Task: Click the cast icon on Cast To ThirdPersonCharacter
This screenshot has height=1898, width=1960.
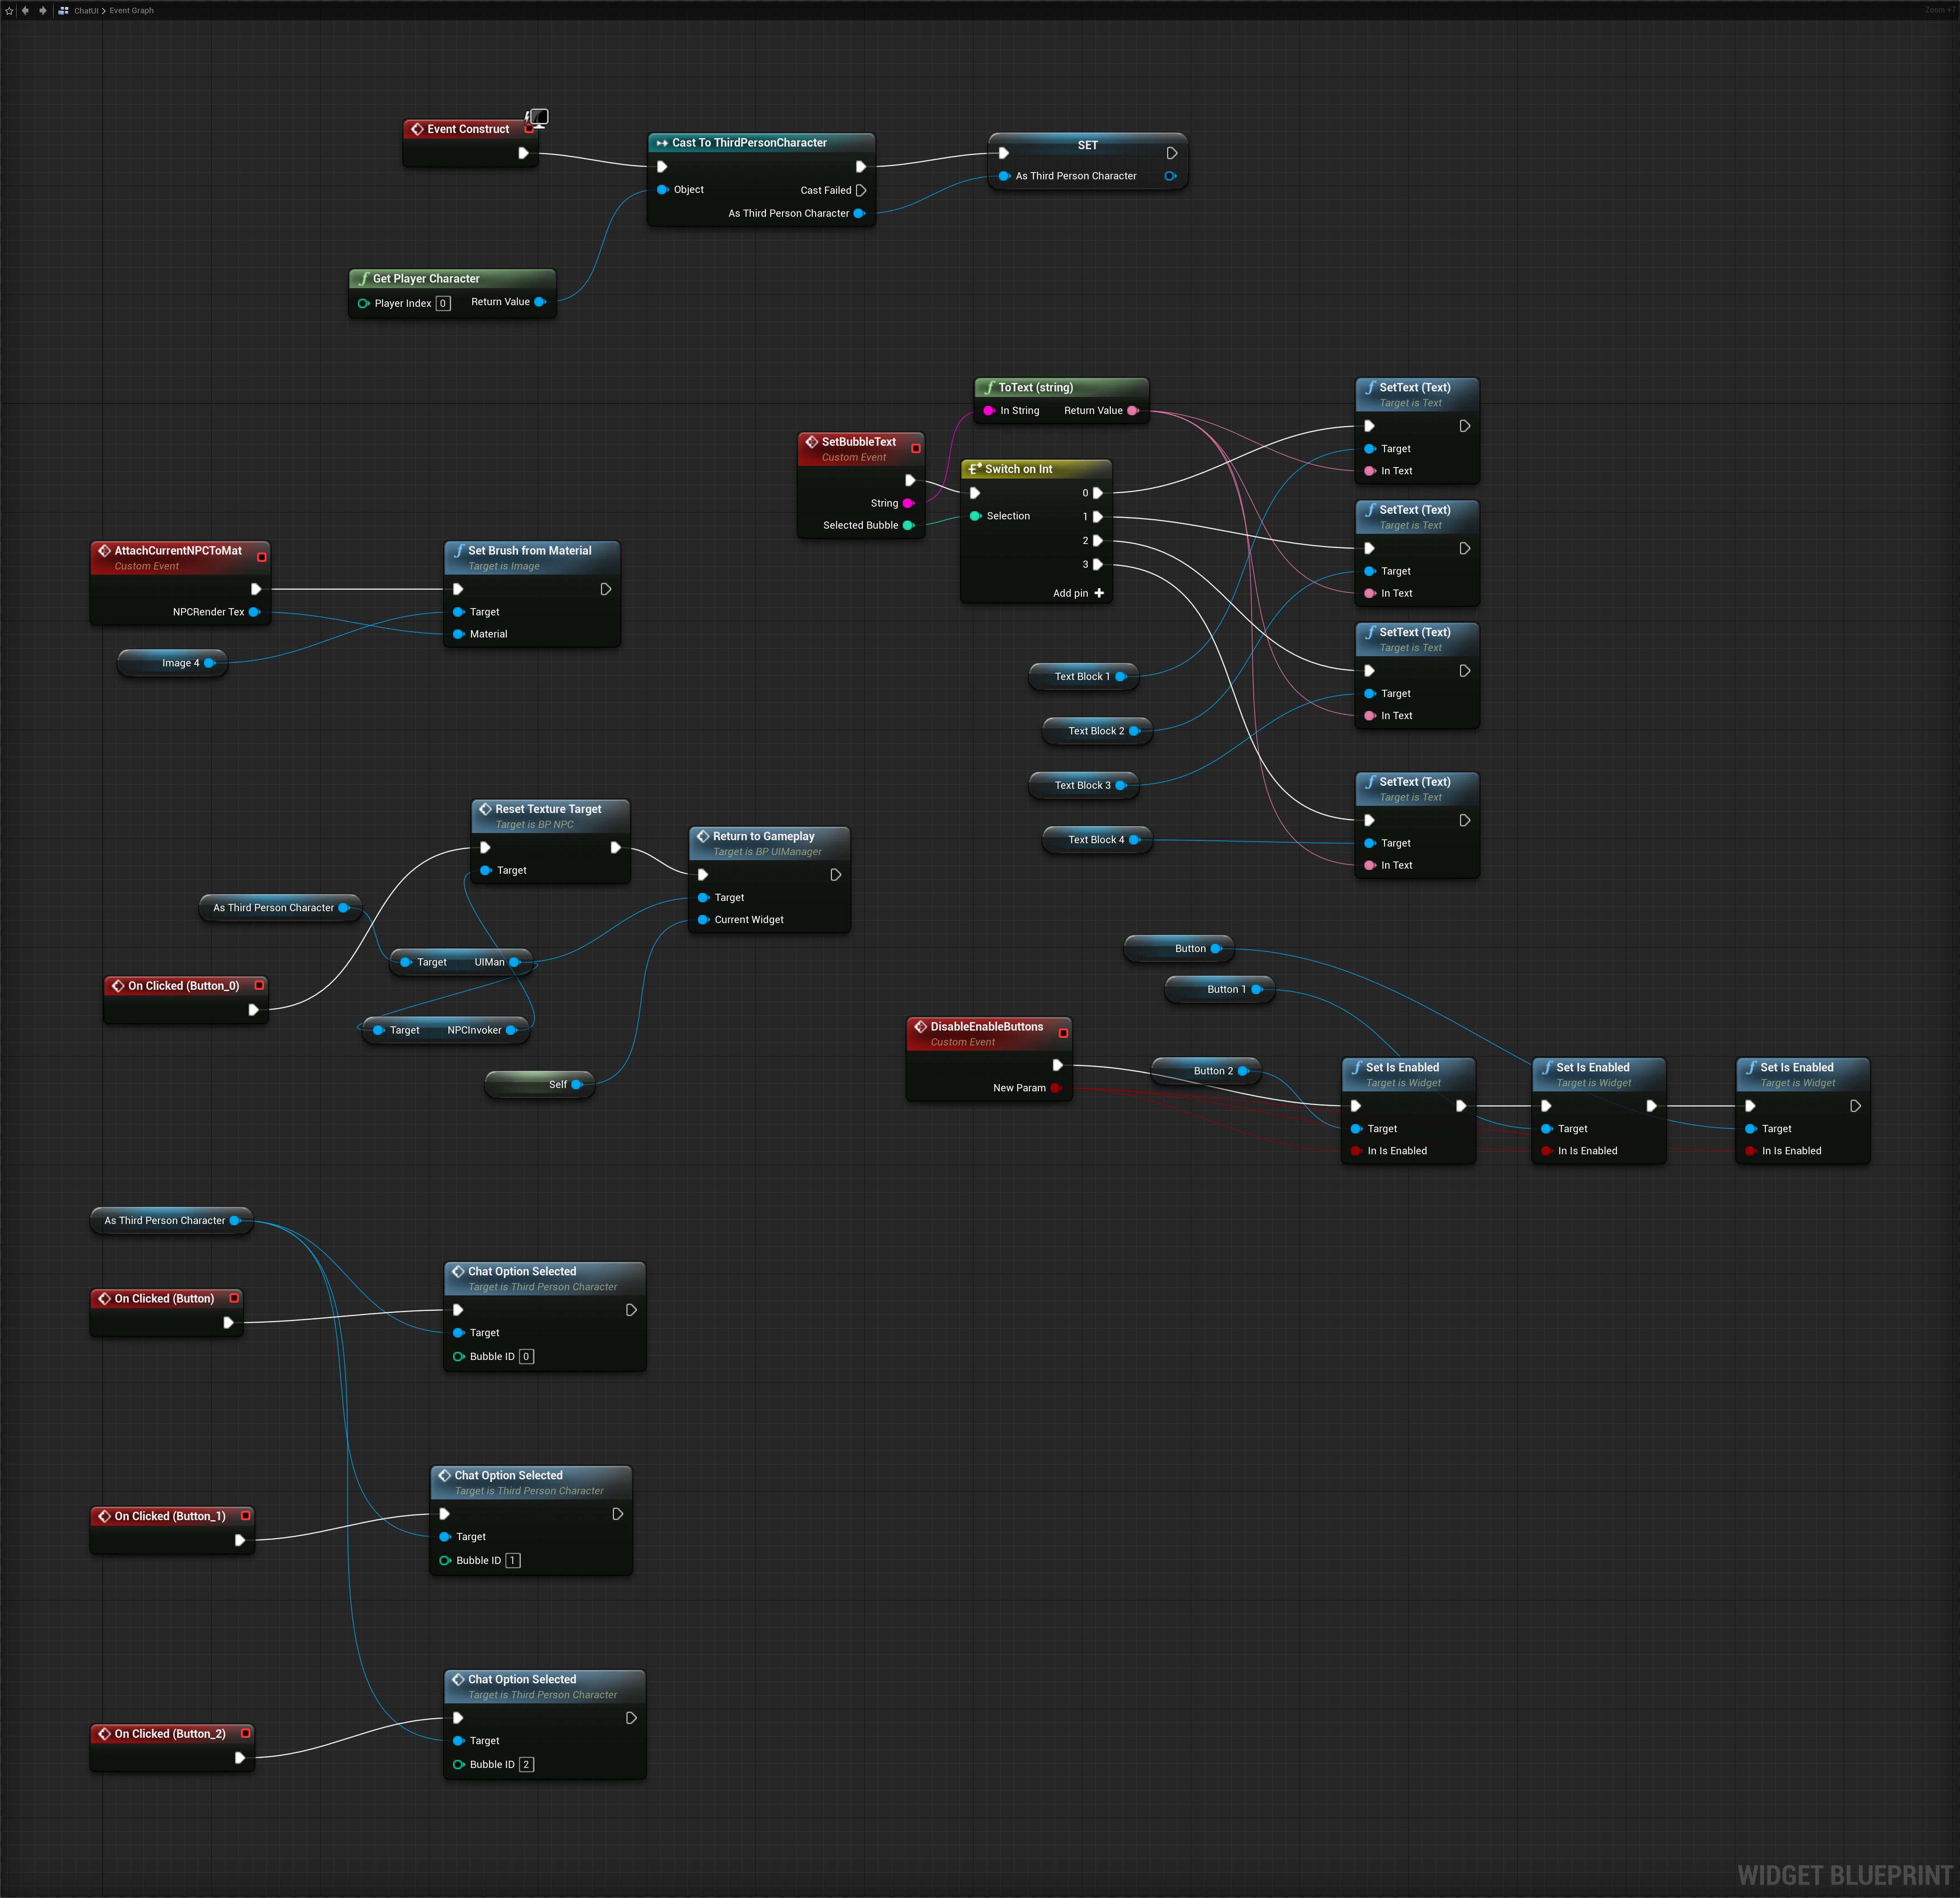Action: click(x=662, y=143)
